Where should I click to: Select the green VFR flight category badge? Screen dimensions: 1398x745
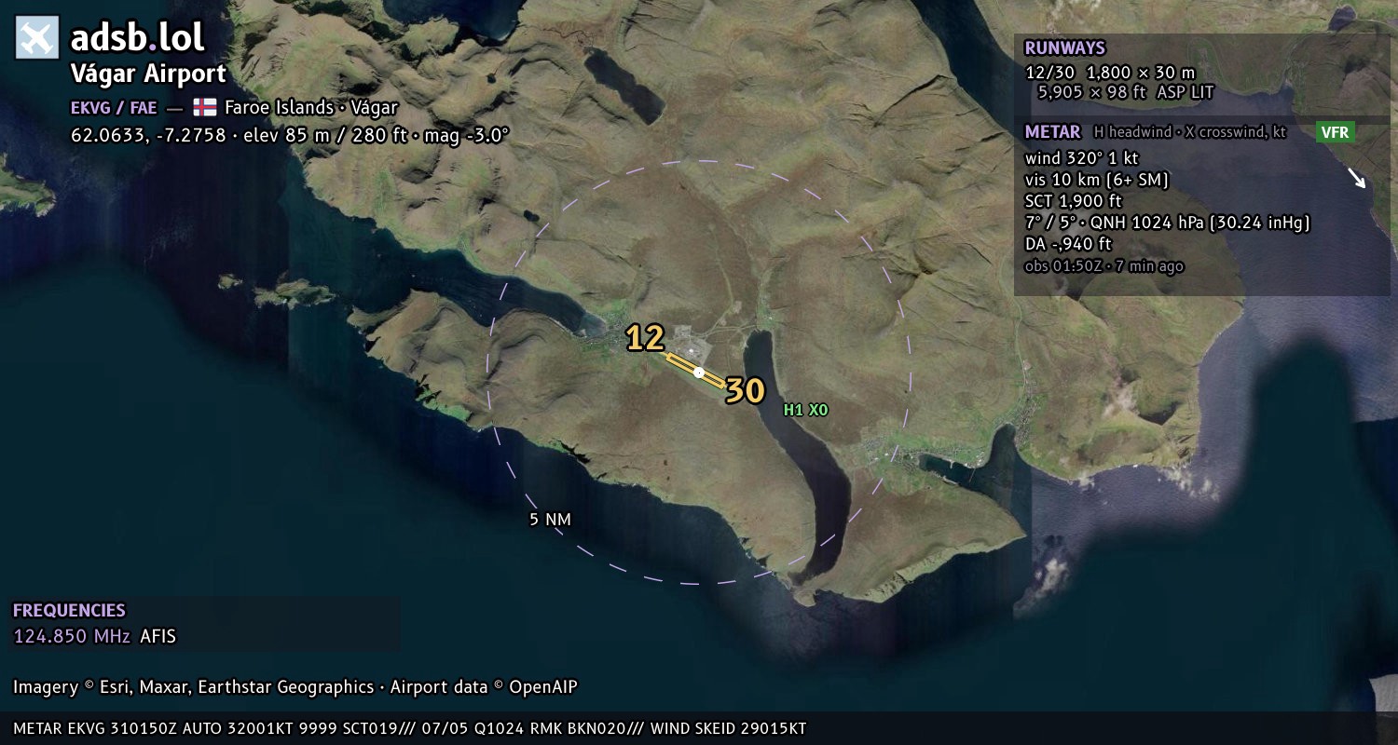click(1335, 132)
